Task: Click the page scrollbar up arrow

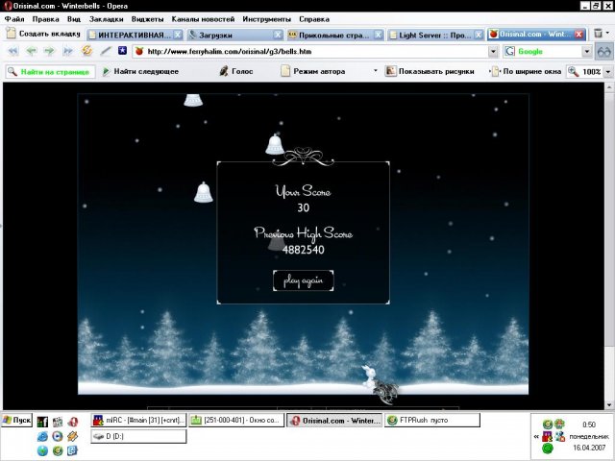Action: (609, 87)
